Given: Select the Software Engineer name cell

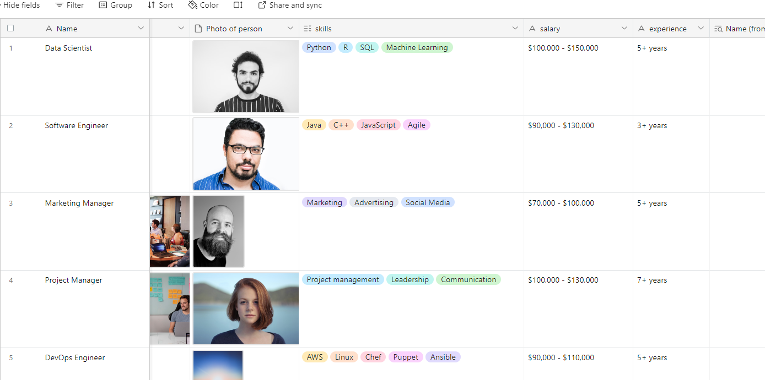Looking at the screenshot, I should click(x=94, y=154).
